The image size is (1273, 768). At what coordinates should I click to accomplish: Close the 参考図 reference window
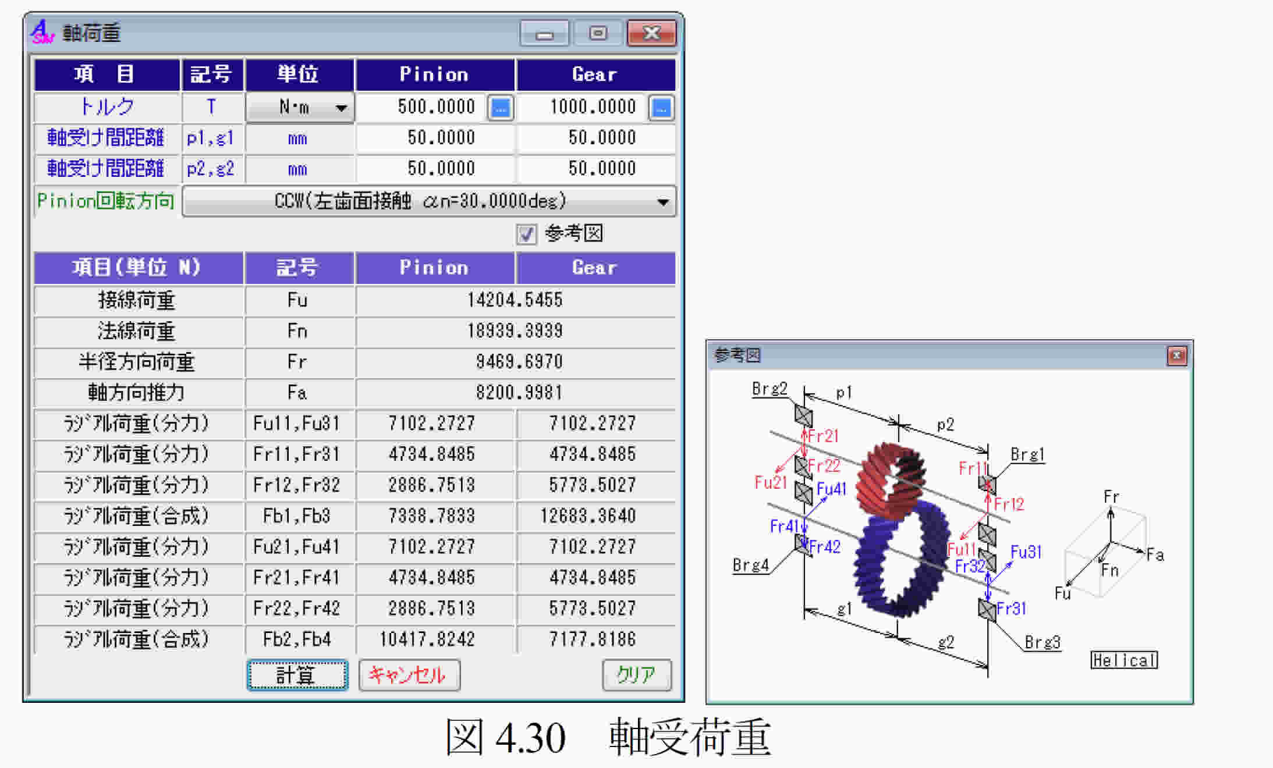[x=1176, y=355]
